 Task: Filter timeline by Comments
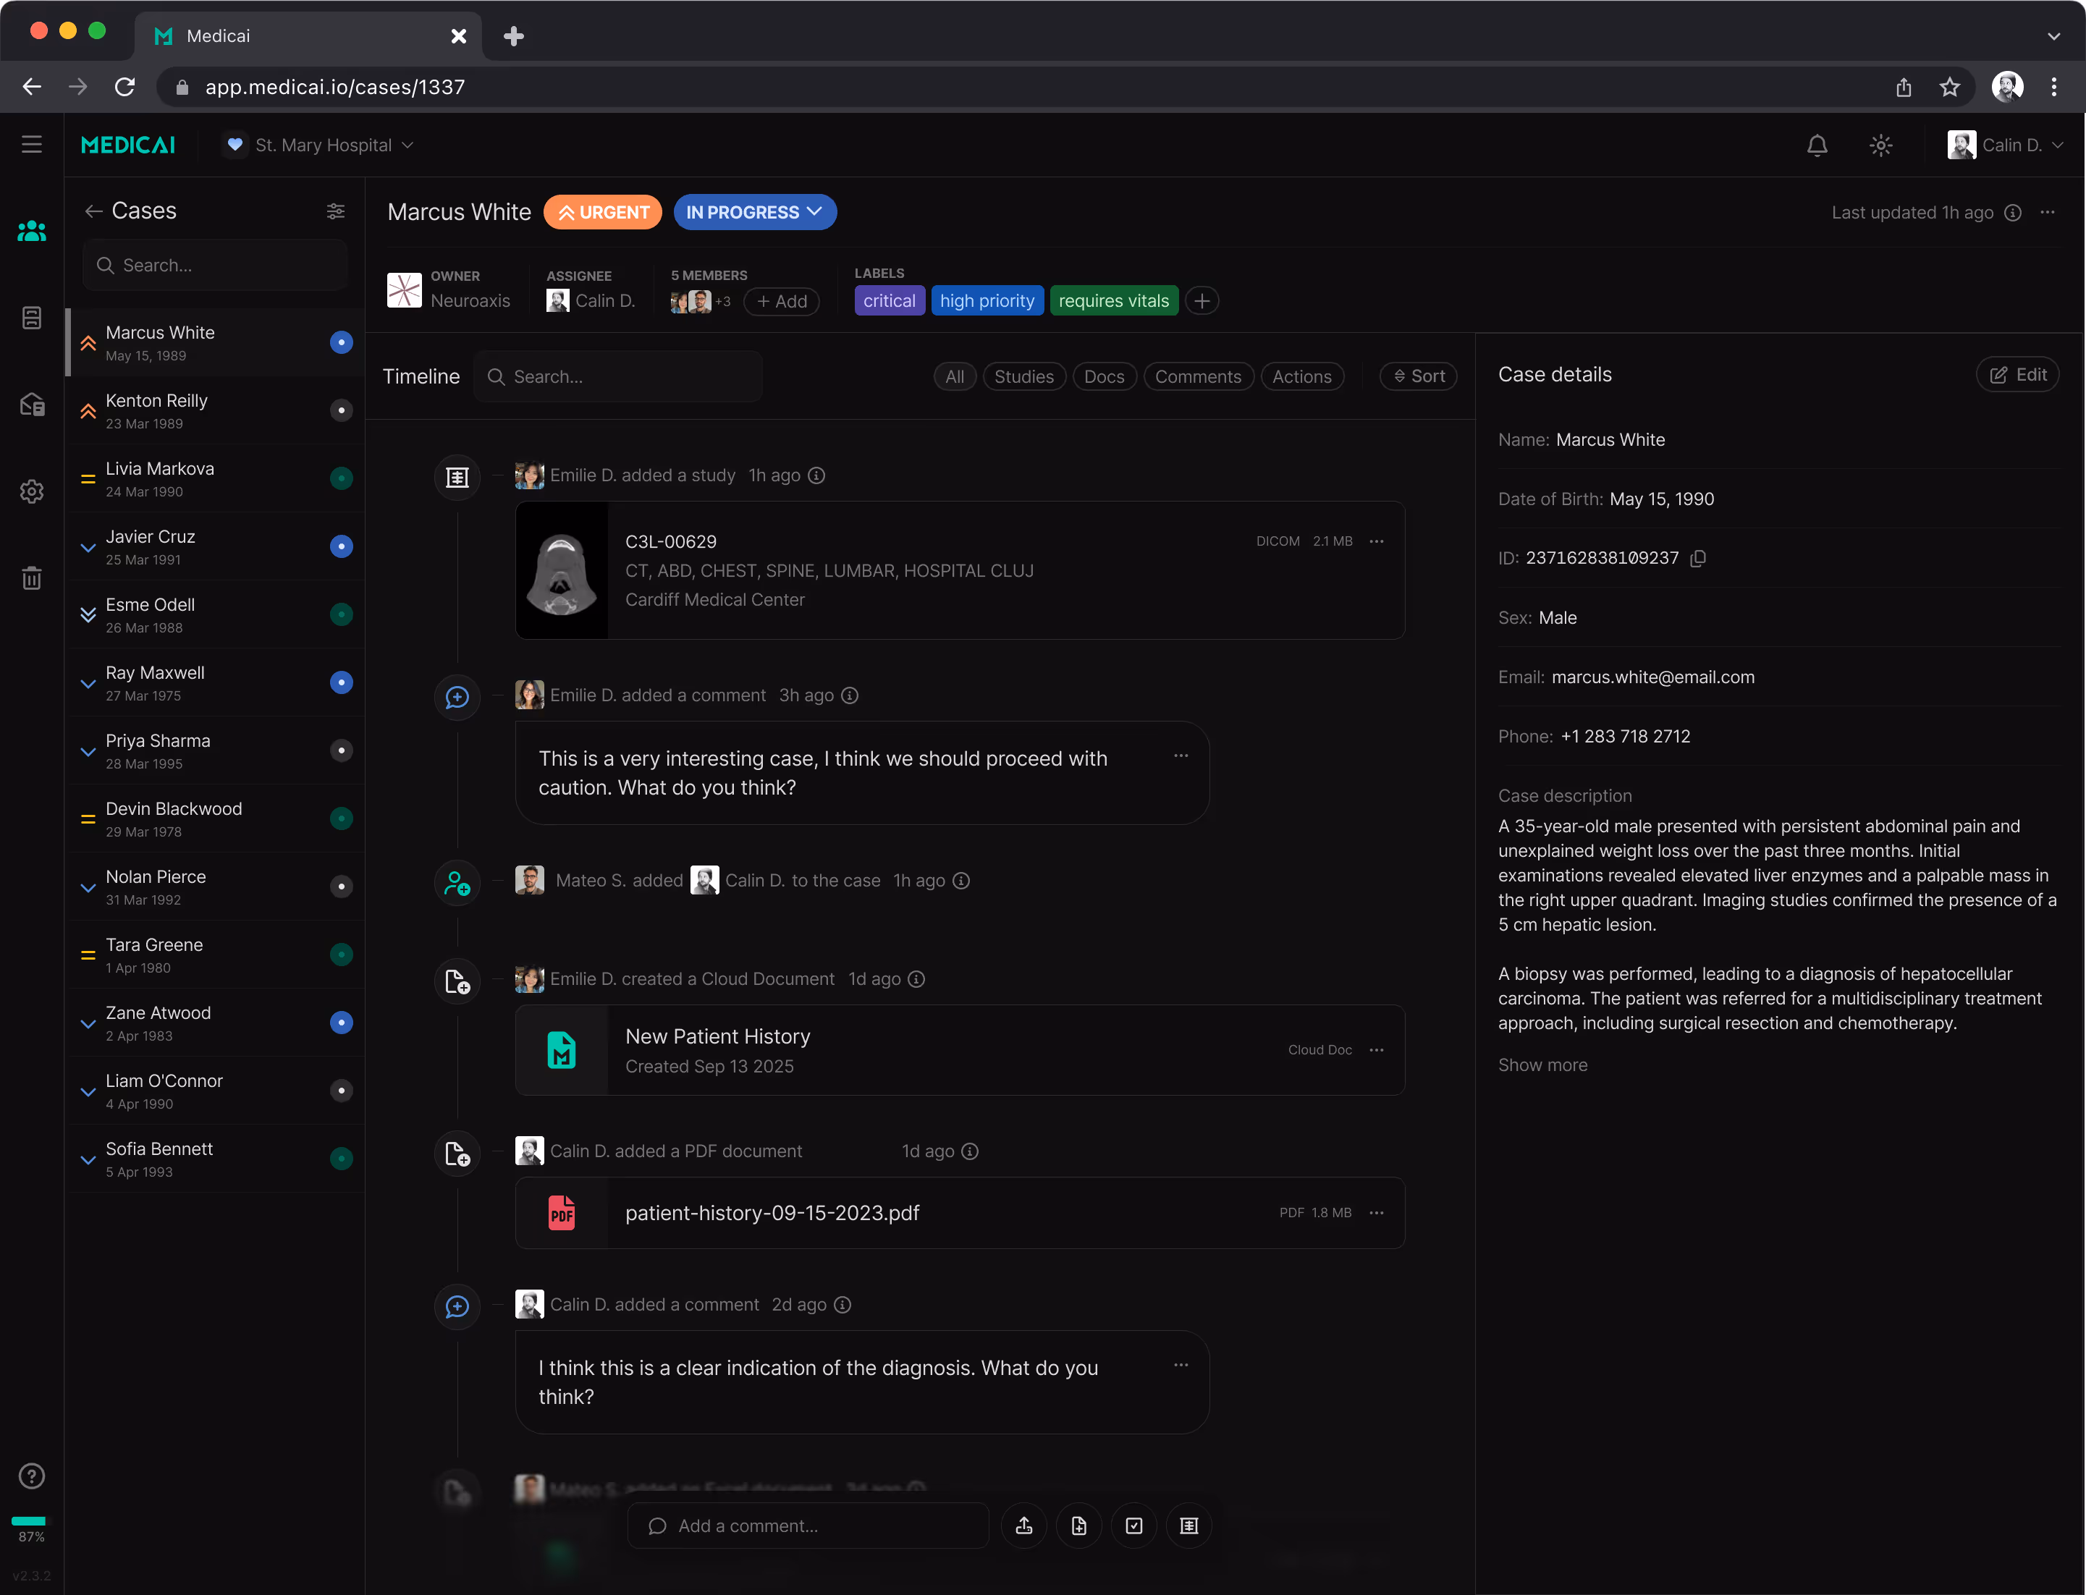coord(1197,377)
